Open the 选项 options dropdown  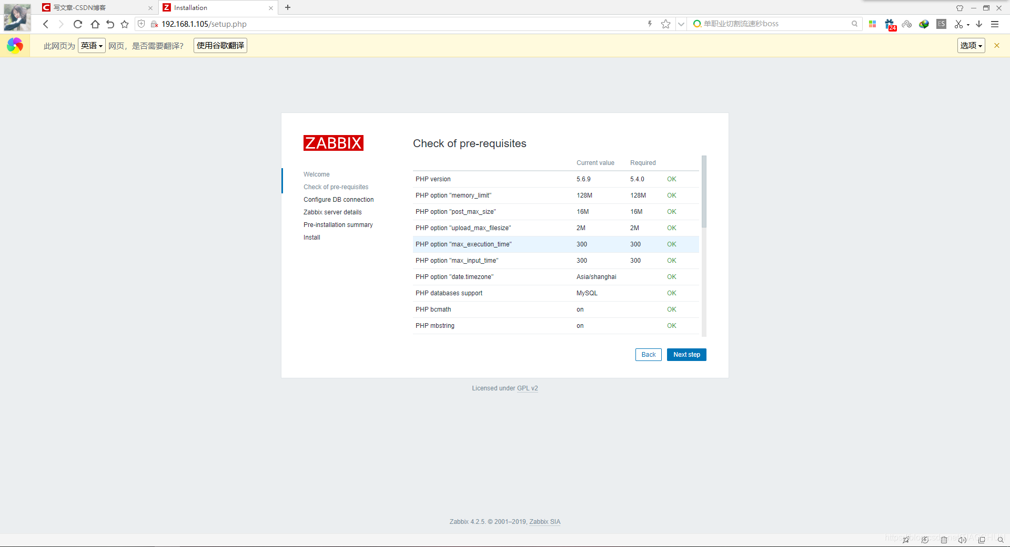971,46
